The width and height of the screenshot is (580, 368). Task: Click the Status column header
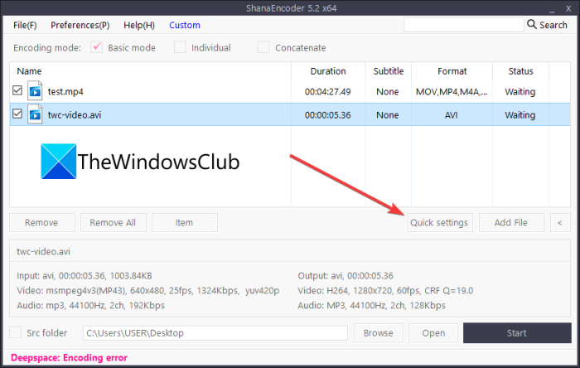pos(520,71)
